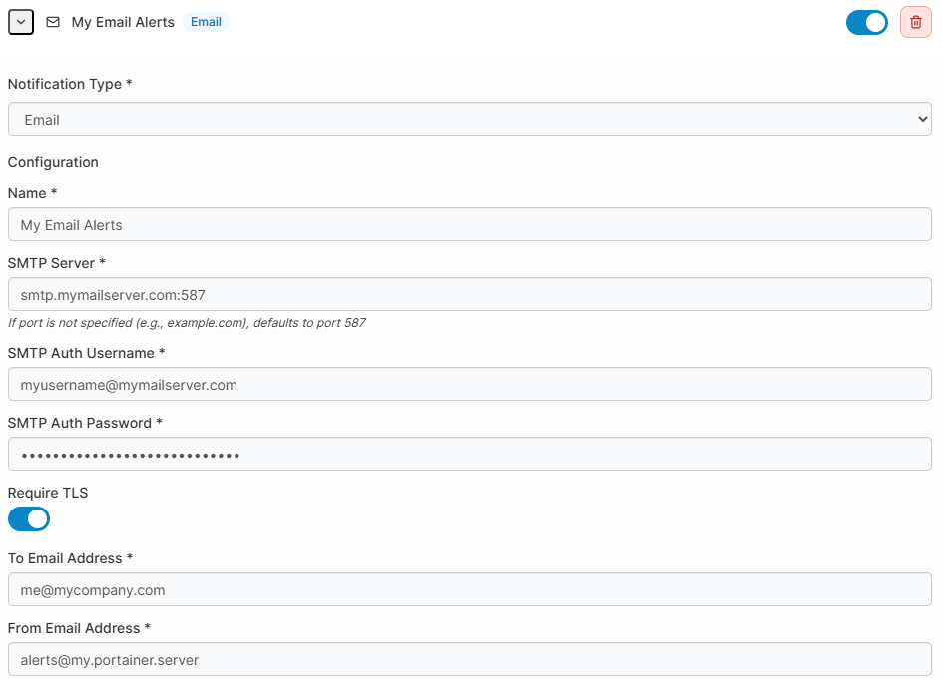944x680 pixels.
Task: Click the default port 587 hint text
Action: pyautogui.click(x=187, y=323)
